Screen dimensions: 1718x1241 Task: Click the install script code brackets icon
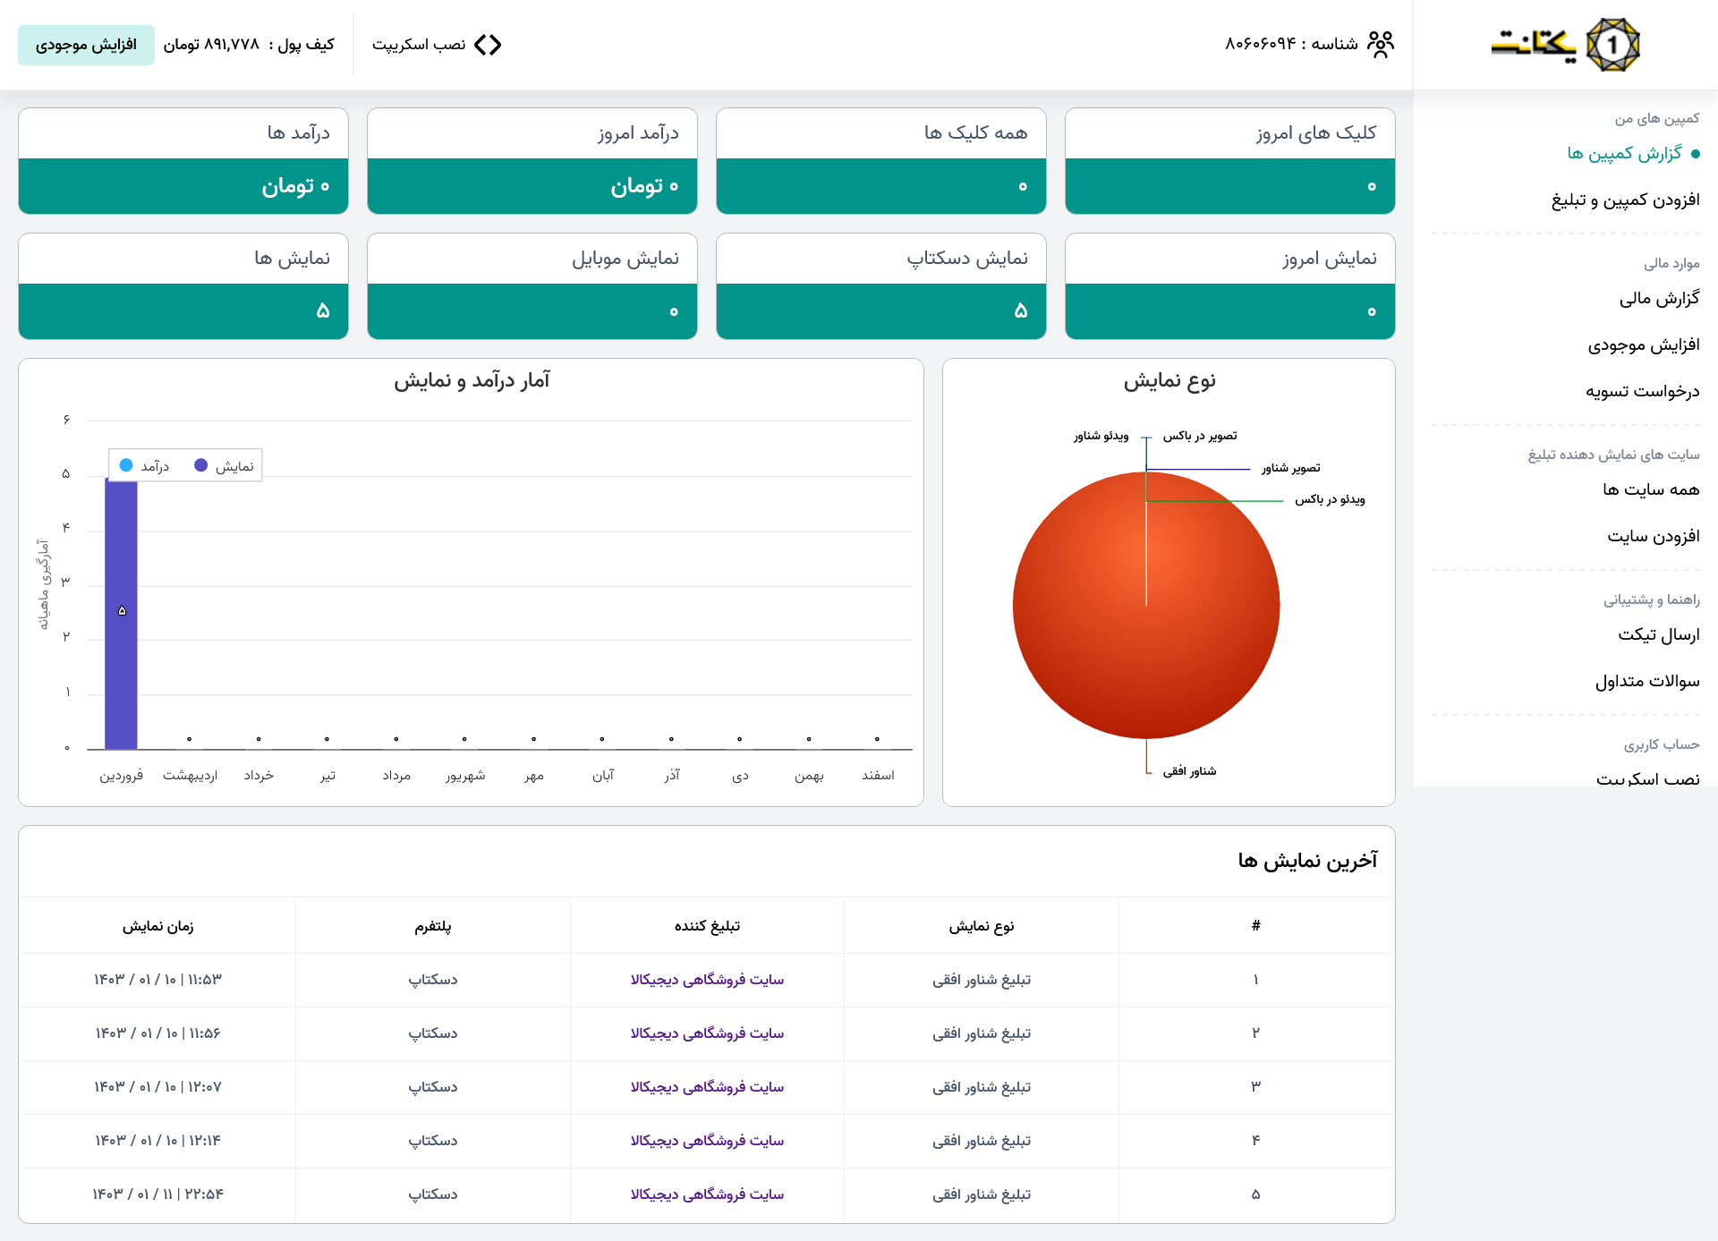[x=488, y=45]
